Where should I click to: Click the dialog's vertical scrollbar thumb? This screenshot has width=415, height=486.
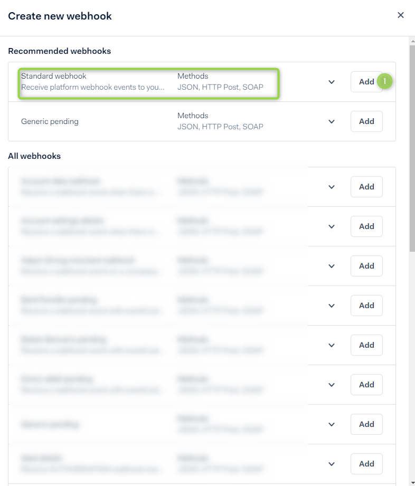pos(412,148)
